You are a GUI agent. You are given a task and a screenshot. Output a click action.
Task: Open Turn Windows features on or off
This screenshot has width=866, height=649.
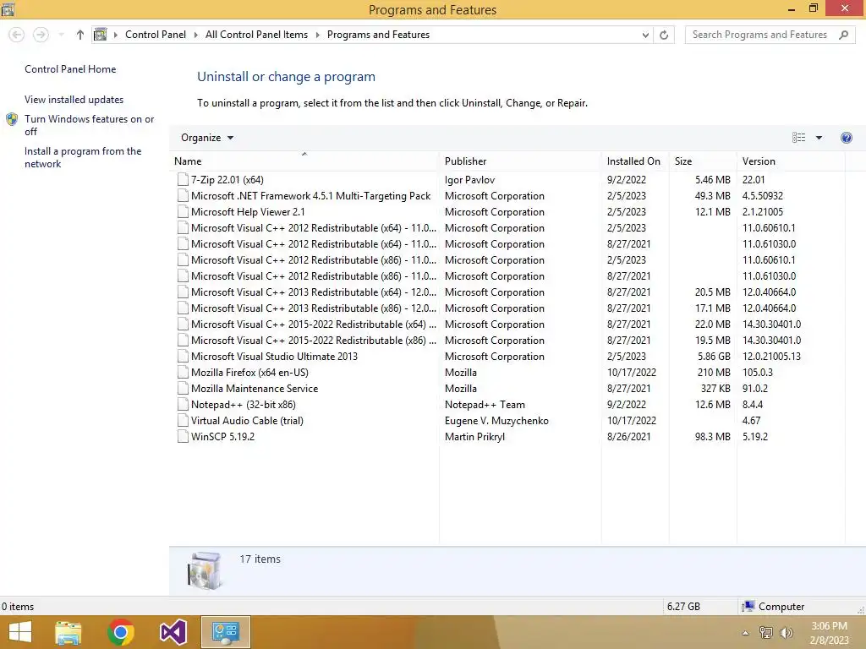pyautogui.click(x=89, y=125)
